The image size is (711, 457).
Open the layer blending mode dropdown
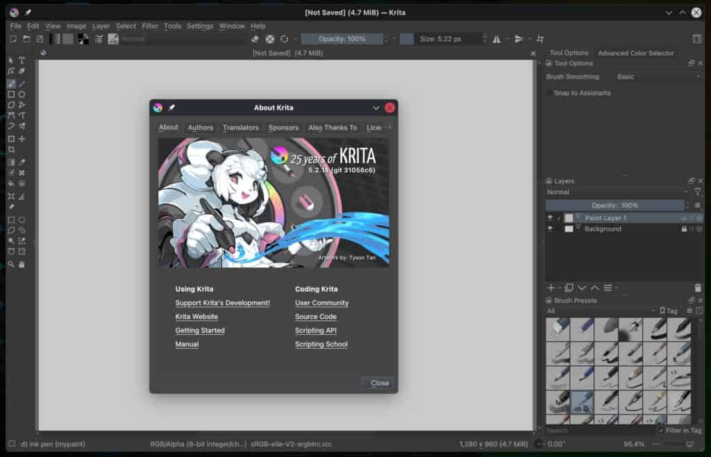pos(611,192)
